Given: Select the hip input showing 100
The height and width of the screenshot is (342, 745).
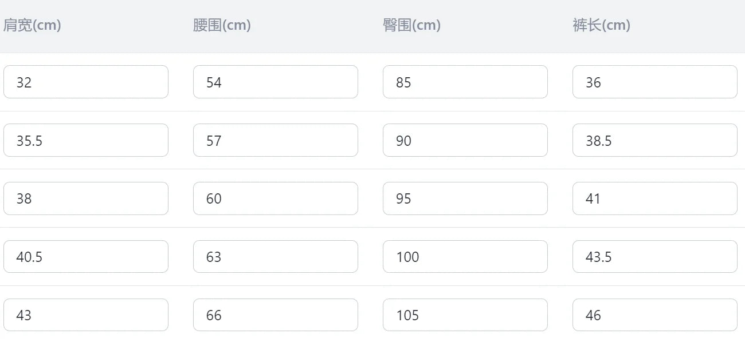Looking at the screenshot, I should (465, 257).
